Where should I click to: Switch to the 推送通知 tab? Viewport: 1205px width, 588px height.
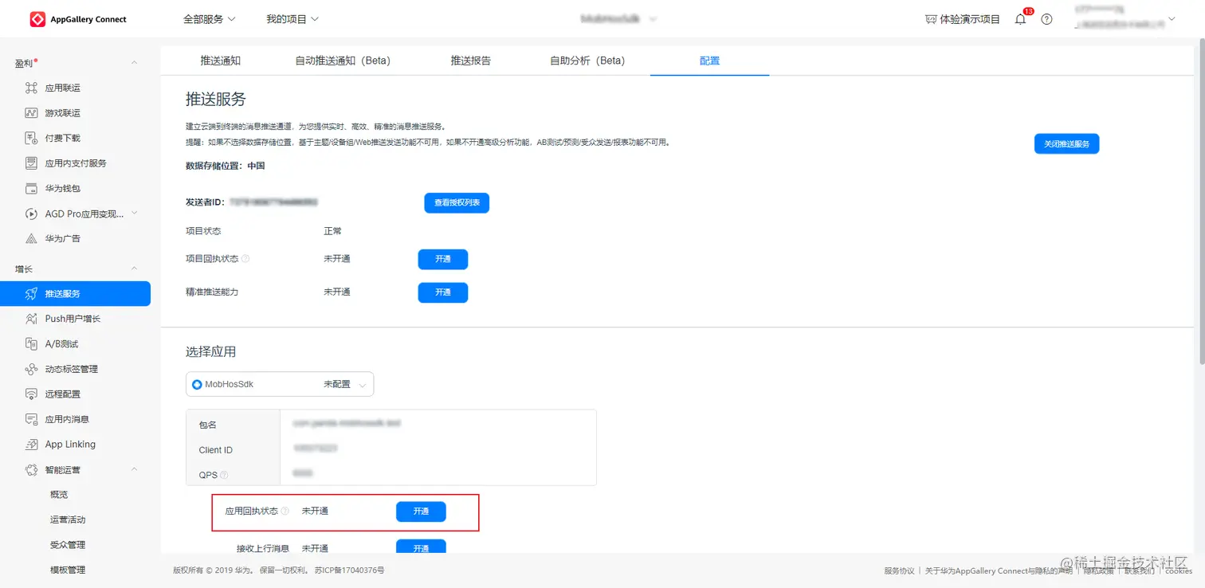(220, 60)
